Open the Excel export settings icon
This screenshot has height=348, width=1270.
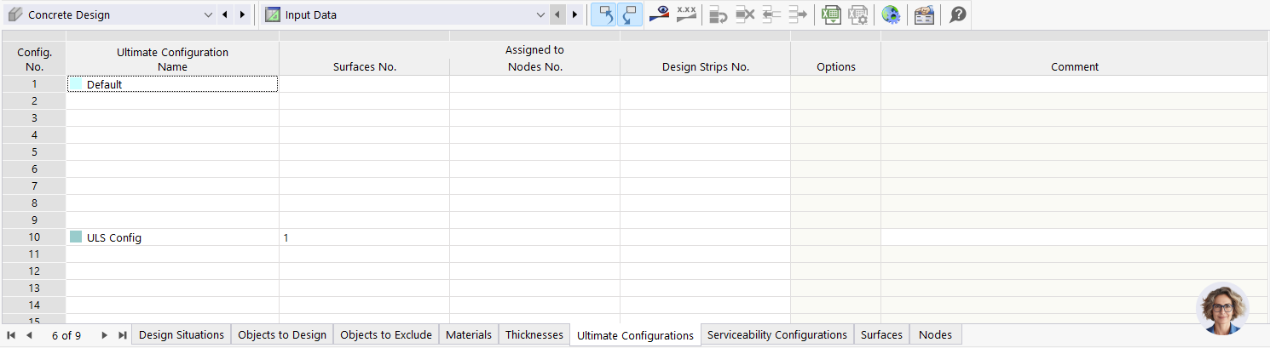pos(857,14)
